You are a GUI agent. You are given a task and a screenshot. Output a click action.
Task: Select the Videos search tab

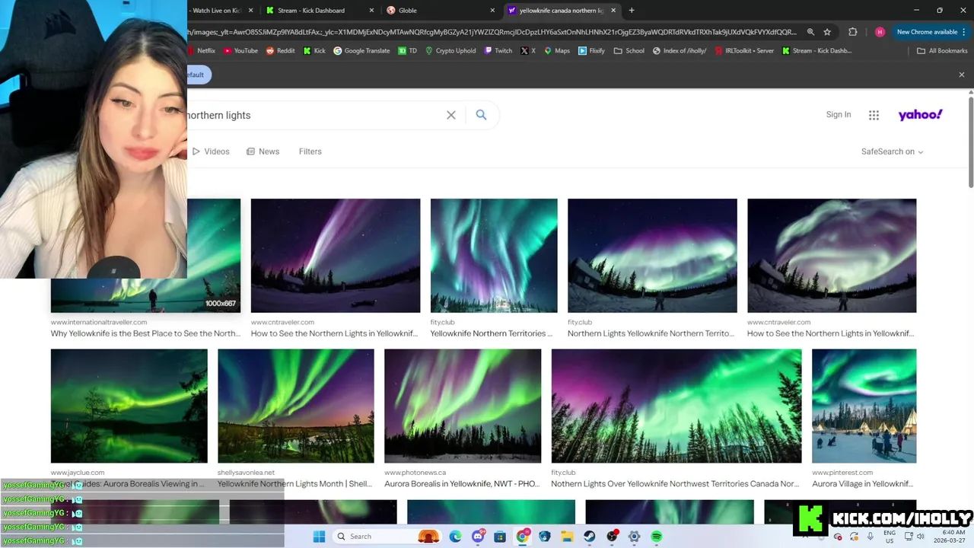point(211,151)
